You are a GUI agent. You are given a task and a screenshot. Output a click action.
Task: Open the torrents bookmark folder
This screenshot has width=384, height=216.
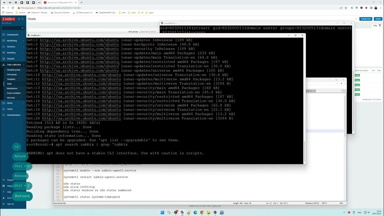(x=20, y=13)
